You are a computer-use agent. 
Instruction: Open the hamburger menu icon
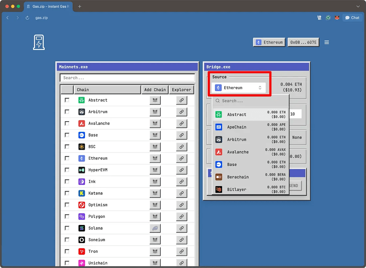[x=326, y=42]
